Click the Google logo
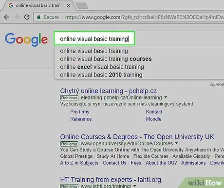Image resolution: width=224 pixels, height=188 pixels. [x=26, y=39]
